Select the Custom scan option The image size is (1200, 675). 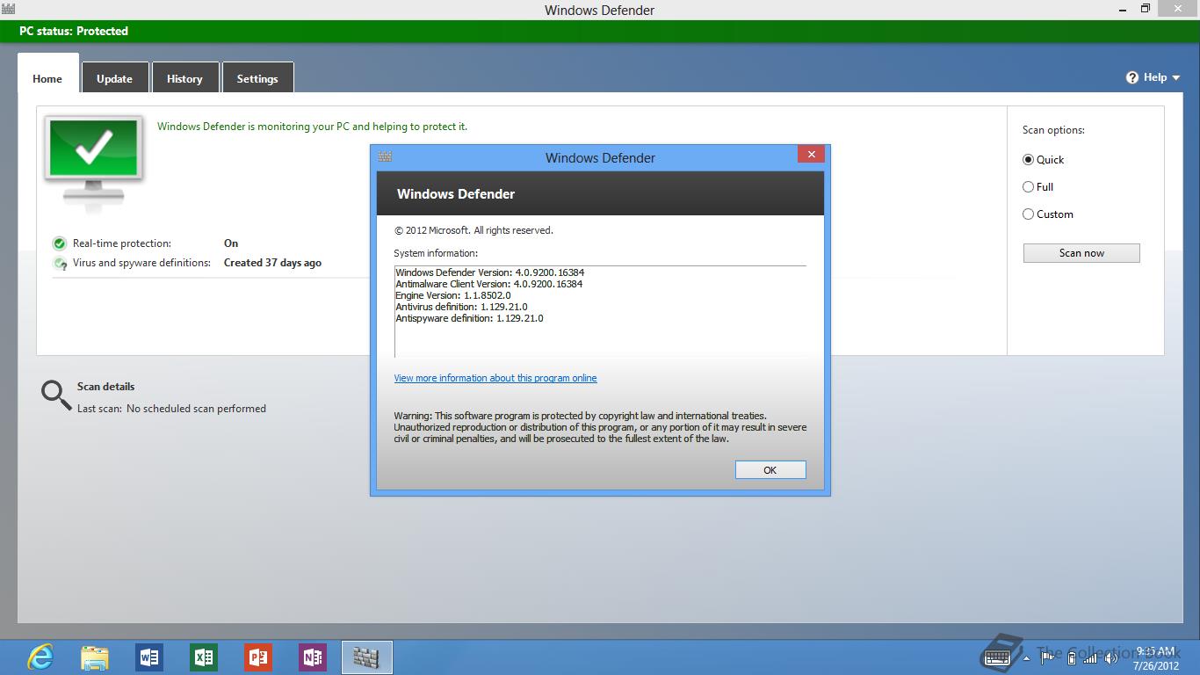tap(1048, 214)
